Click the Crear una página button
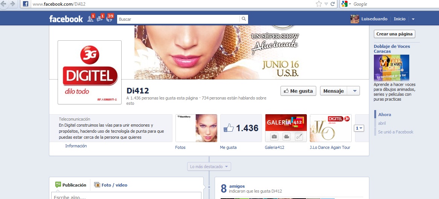 [394, 34]
